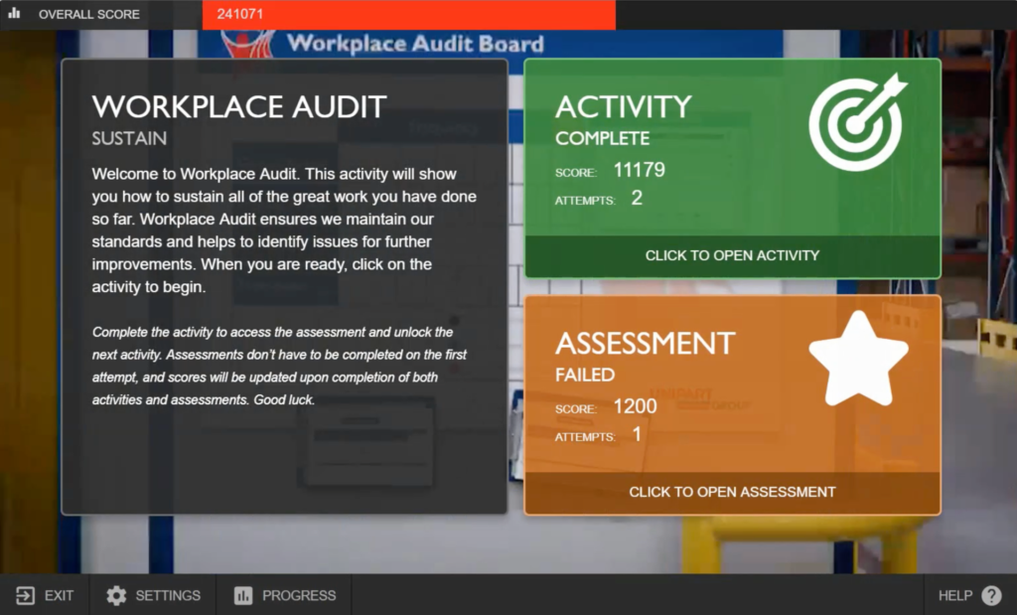This screenshot has height=615, width=1017.
Task: Click the white star icon on Assessment card
Action: coord(858,359)
